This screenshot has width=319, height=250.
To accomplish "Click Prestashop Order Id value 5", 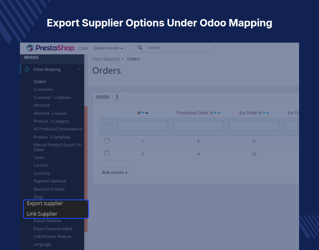I will tap(198, 141).
